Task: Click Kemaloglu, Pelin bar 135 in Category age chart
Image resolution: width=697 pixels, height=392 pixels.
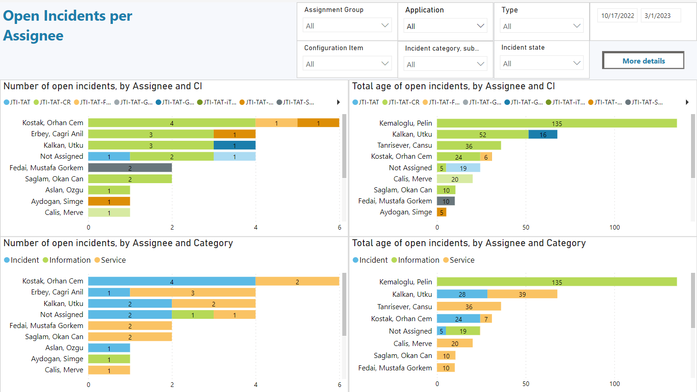Action: coord(556,282)
